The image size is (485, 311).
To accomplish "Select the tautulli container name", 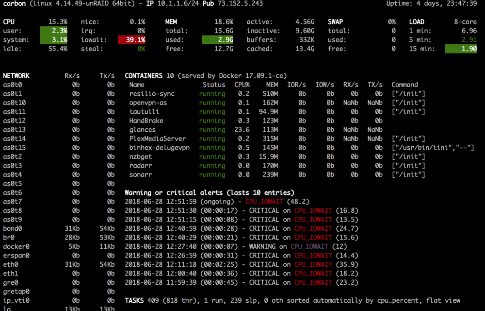I will coord(144,112).
